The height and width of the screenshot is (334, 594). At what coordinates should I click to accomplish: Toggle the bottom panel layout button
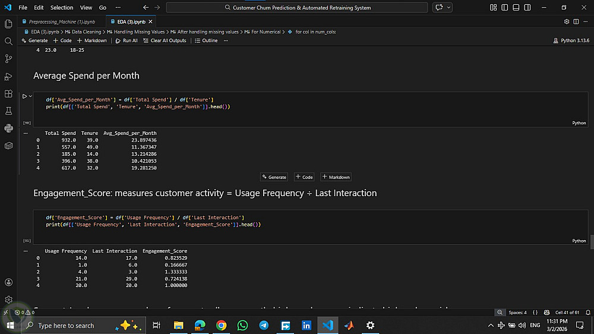click(514, 8)
